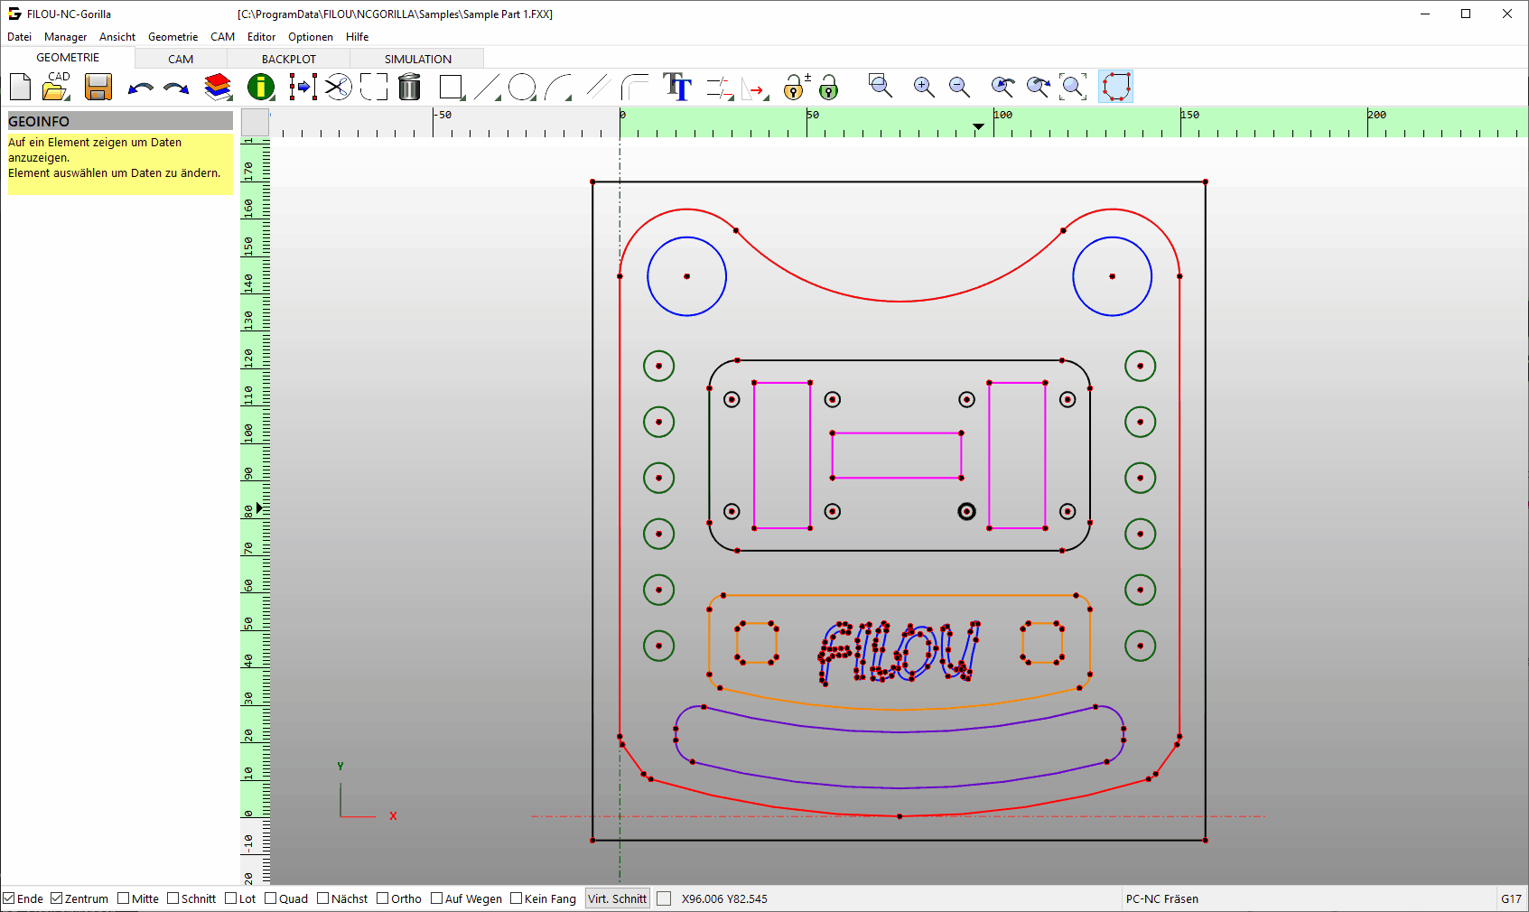Click the Virt. Schnitt button

click(618, 898)
